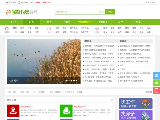The width and height of the screenshot is (160, 120).
Task: Click the red mobile phone floating icon
Action: coord(157,90)
